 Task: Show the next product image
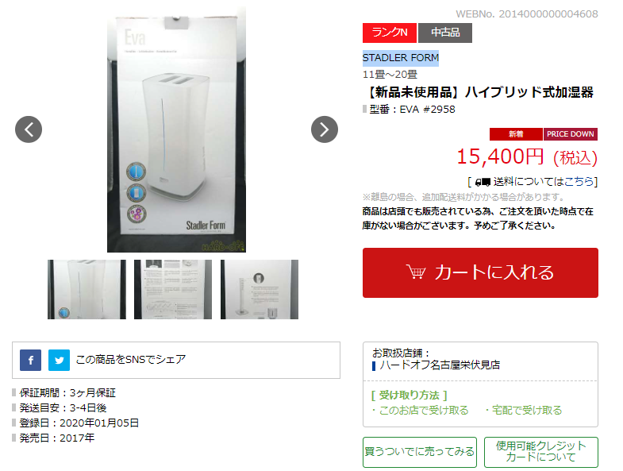[325, 129]
